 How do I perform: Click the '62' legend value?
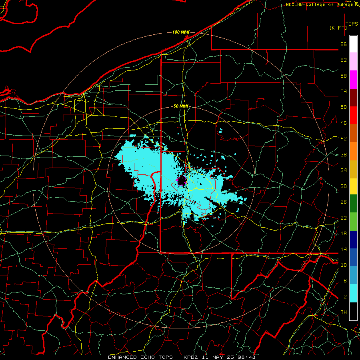344,60
